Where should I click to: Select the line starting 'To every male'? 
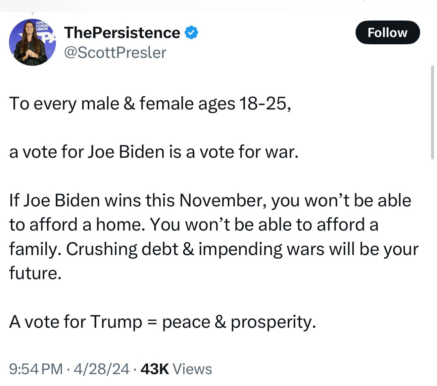(150, 104)
